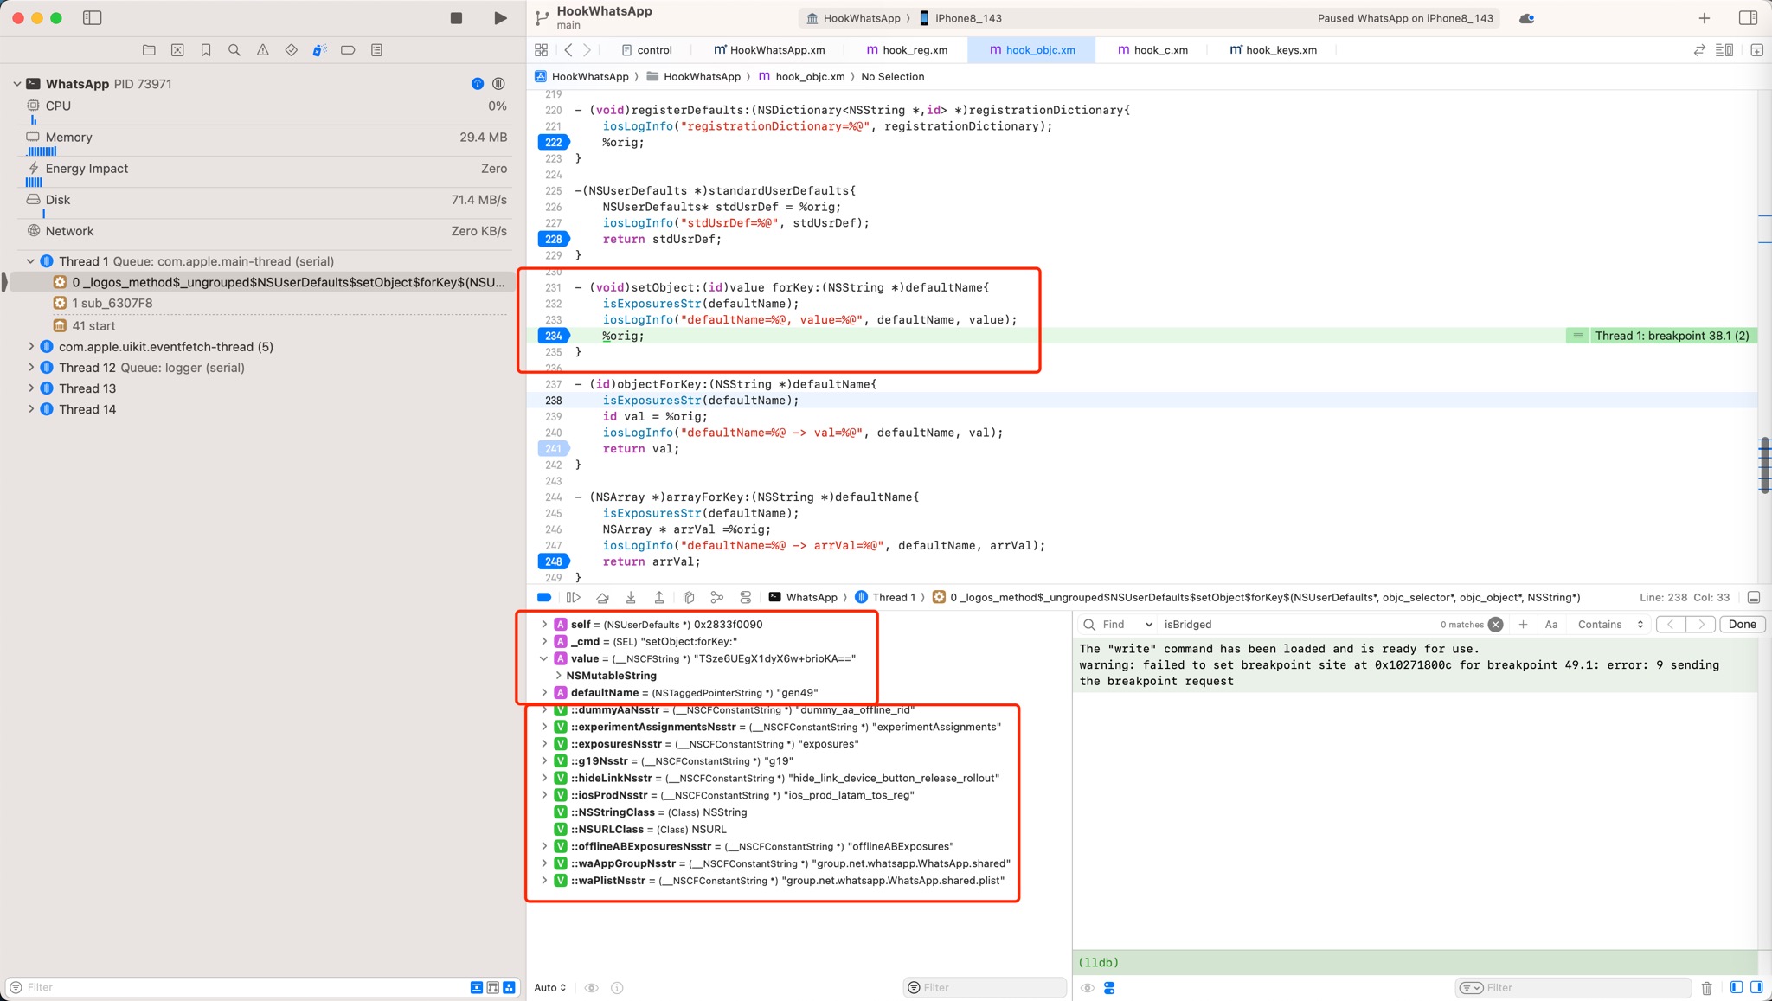The image size is (1772, 1001).
Task: Clear the isBridged search text
Action: click(1495, 625)
